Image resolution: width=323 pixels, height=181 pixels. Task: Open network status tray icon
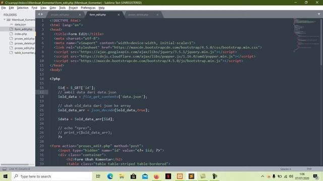(286, 176)
